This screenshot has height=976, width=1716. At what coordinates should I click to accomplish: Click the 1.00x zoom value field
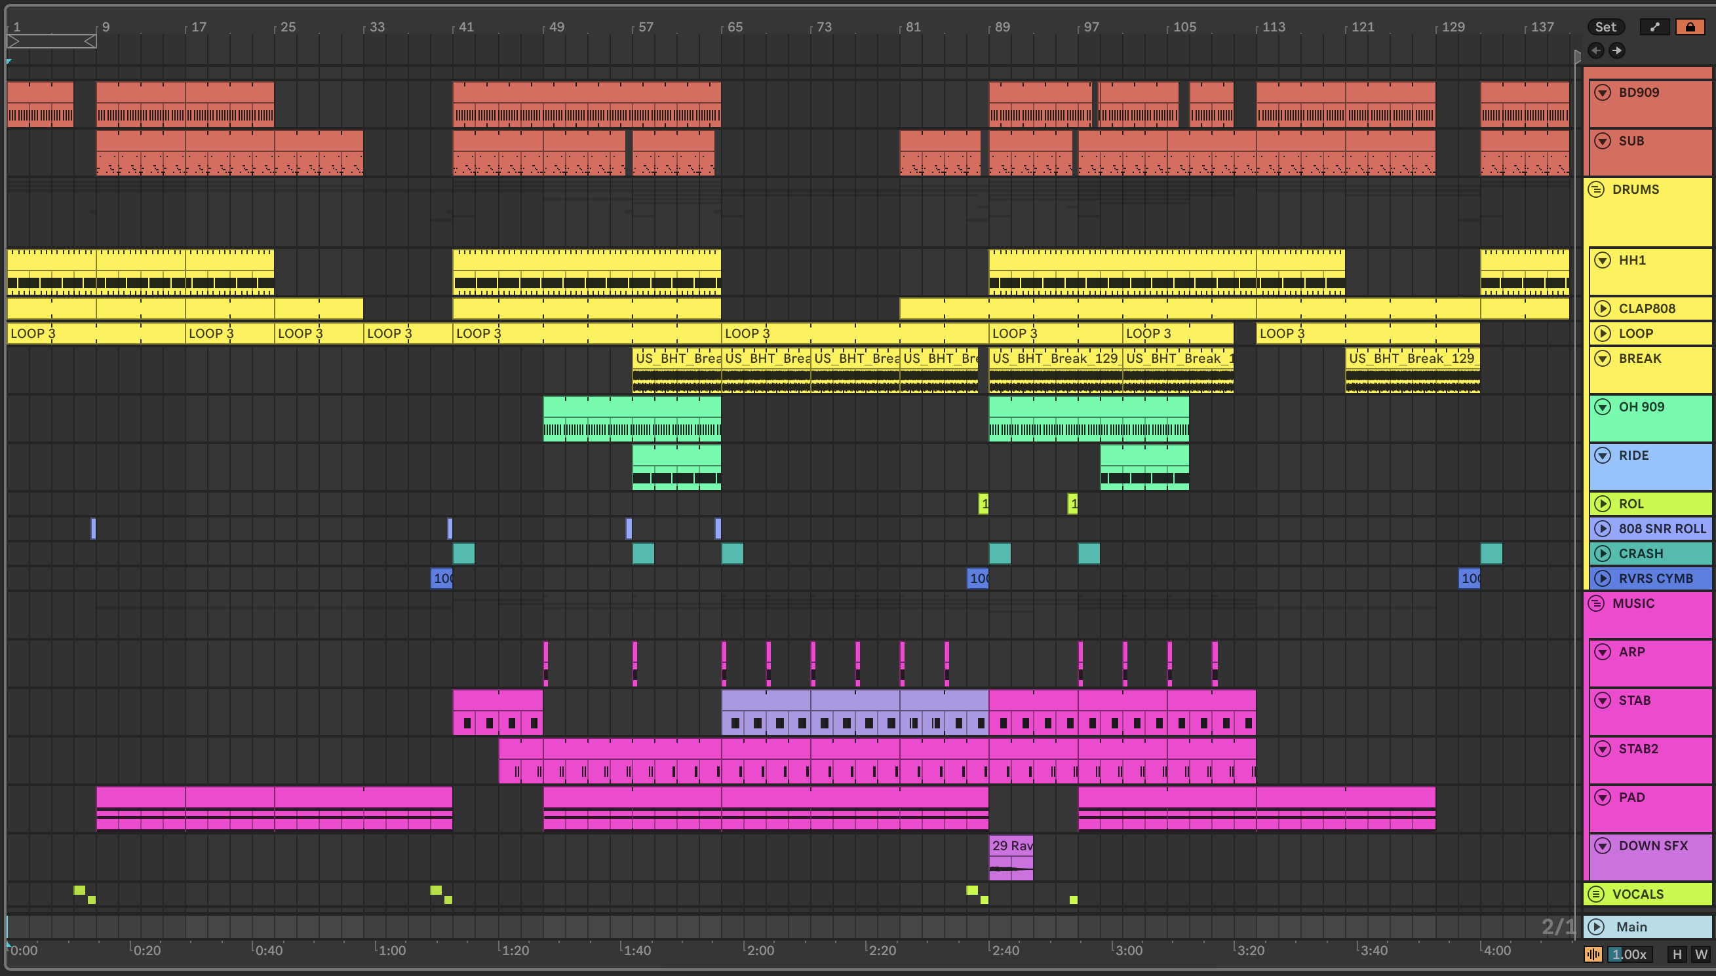[1629, 954]
